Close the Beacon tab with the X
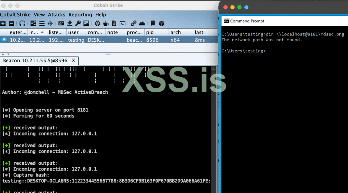This screenshot has height=193, width=348. tap(74, 61)
